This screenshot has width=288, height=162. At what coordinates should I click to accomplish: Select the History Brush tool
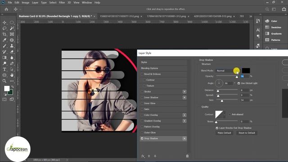[4, 52]
